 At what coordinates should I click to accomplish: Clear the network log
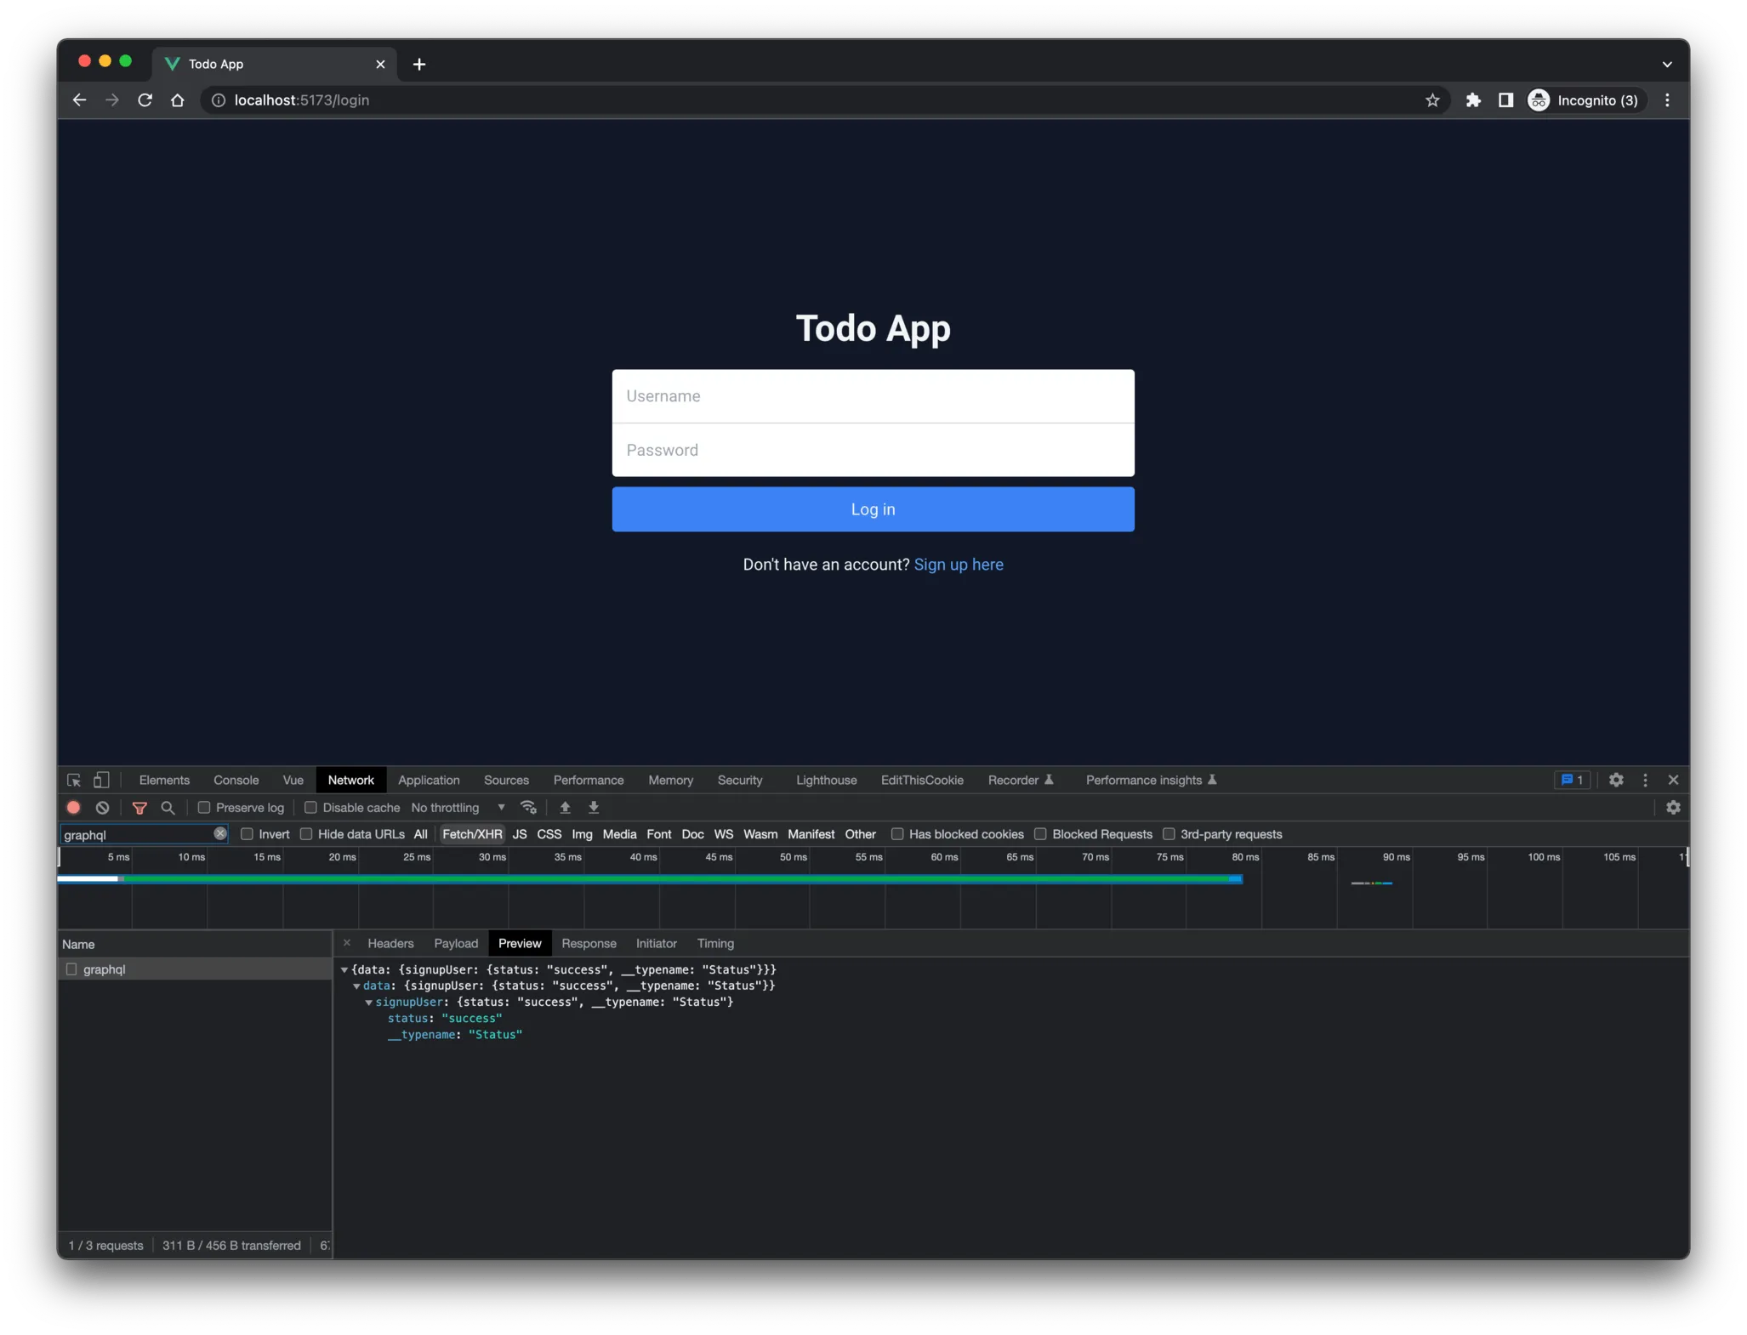point(102,808)
